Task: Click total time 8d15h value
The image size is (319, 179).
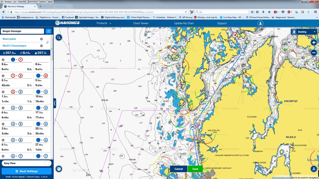Action: coord(25,53)
